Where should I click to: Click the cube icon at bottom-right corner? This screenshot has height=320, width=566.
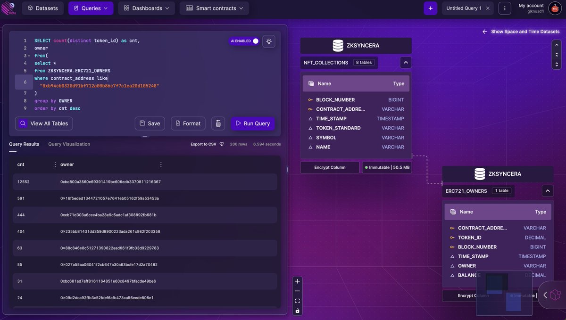(556, 295)
